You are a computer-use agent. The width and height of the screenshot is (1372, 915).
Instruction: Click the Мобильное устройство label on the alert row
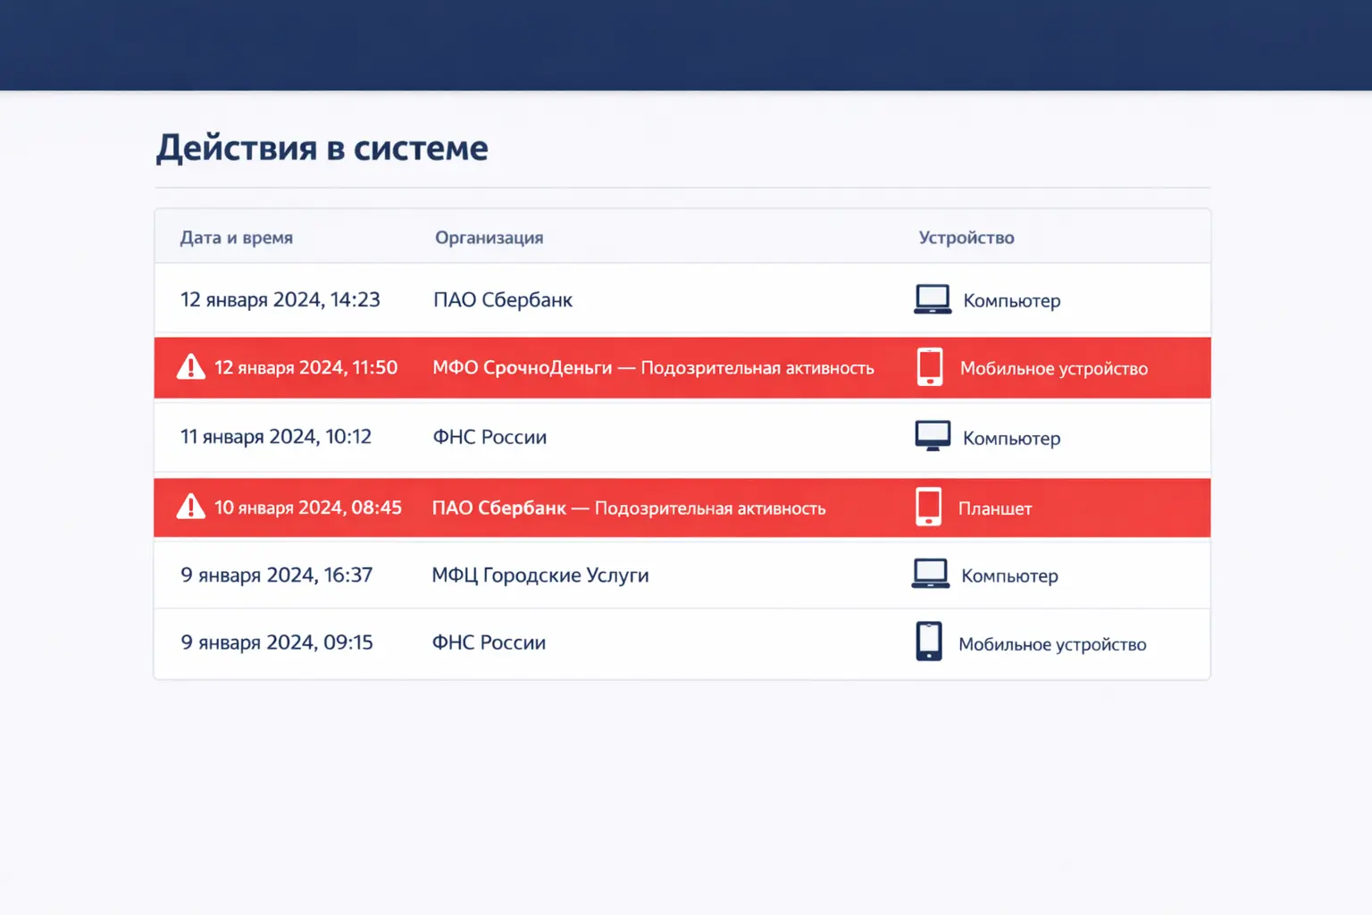click(1053, 367)
